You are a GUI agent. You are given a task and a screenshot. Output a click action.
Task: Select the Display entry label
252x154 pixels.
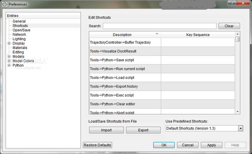coord(19,43)
